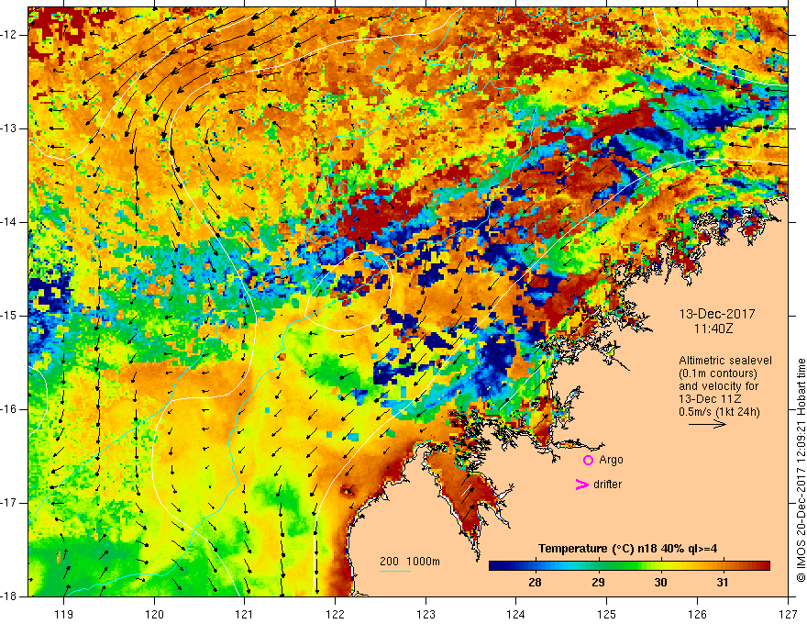This screenshot has width=807, height=624.
Task: Click the 'Argo' legend label
Action: pos(611,460)
